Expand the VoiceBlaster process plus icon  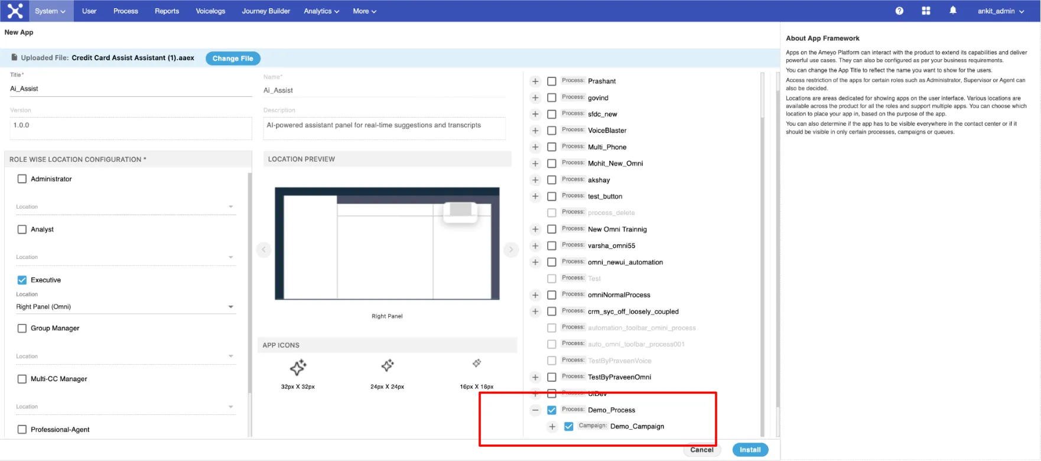coord(535,131)
